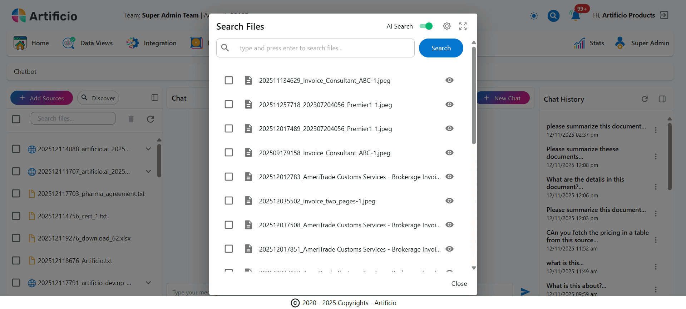The image size is (686, 309).
Task: Click the trash icon in sources panel
Action: pyautogui.click(x=131, y=119)
